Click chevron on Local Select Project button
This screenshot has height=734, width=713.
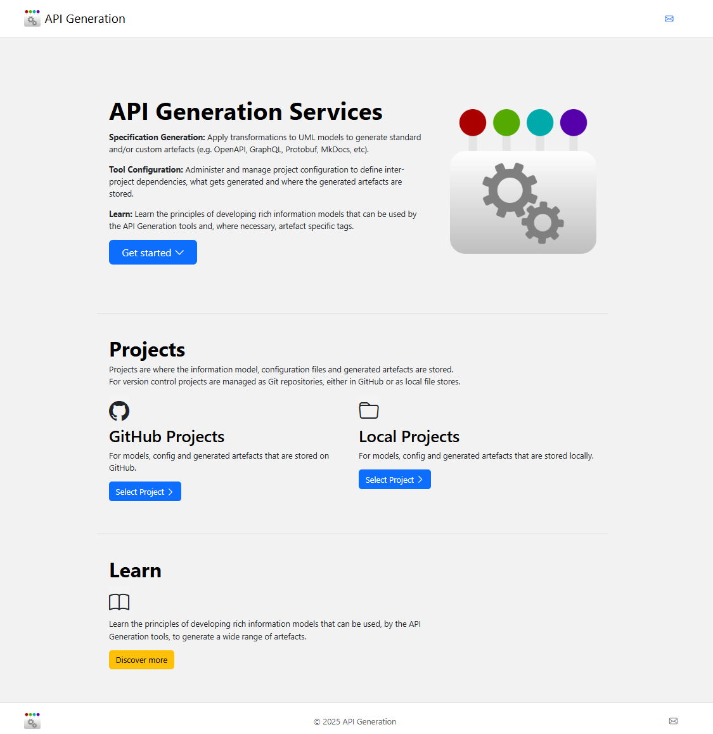(x=421, y=479)
